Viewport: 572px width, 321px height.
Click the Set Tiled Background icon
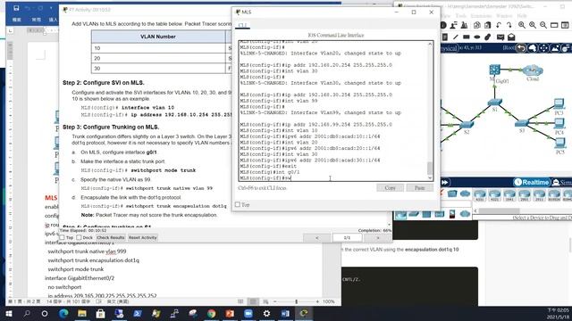coord(555,48)
